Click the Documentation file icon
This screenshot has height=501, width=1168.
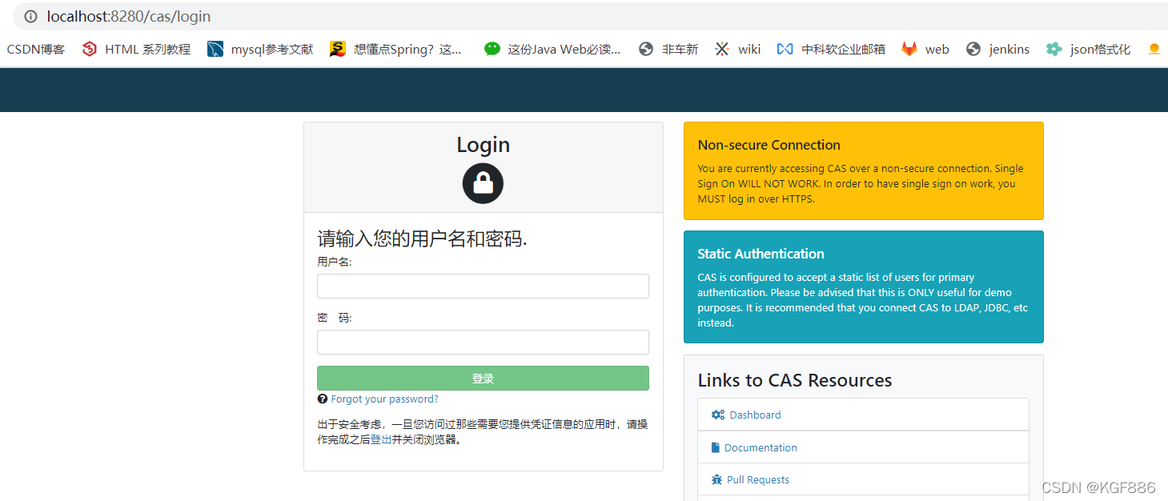tap(716, 447)
